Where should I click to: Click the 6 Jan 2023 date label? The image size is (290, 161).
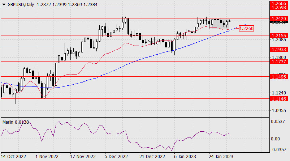coord(185,157)
